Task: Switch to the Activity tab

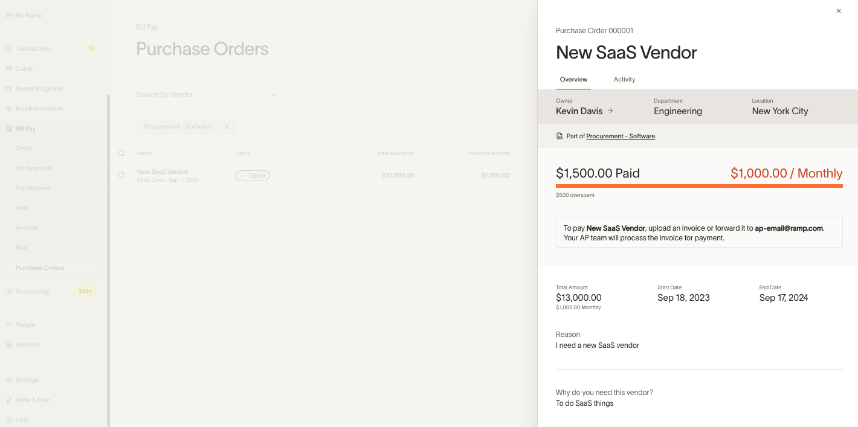Action: [624, 80]
